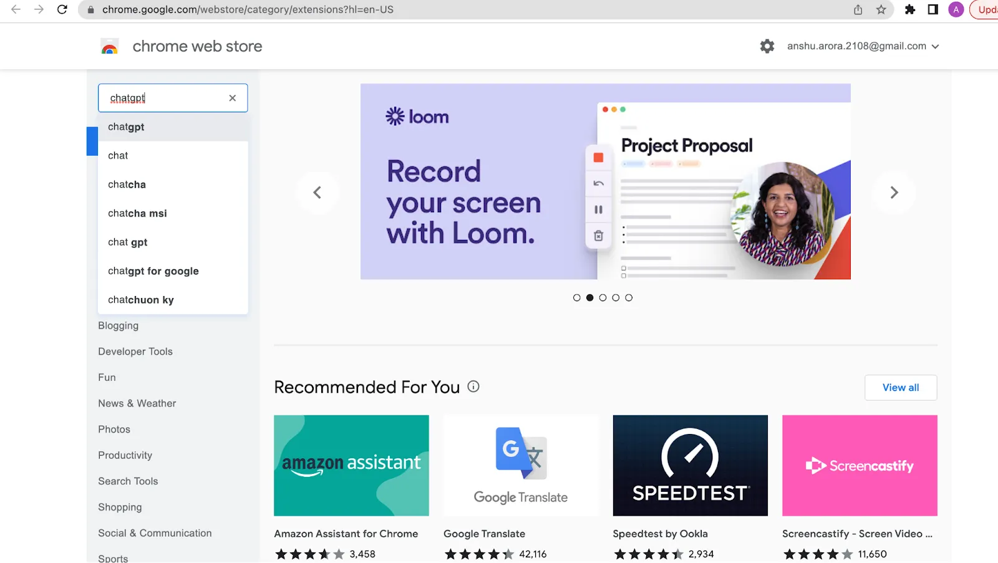This screenshot has height=563, width=998.
Task: Bookmark page with the star icon
Action: click(881, 9)
